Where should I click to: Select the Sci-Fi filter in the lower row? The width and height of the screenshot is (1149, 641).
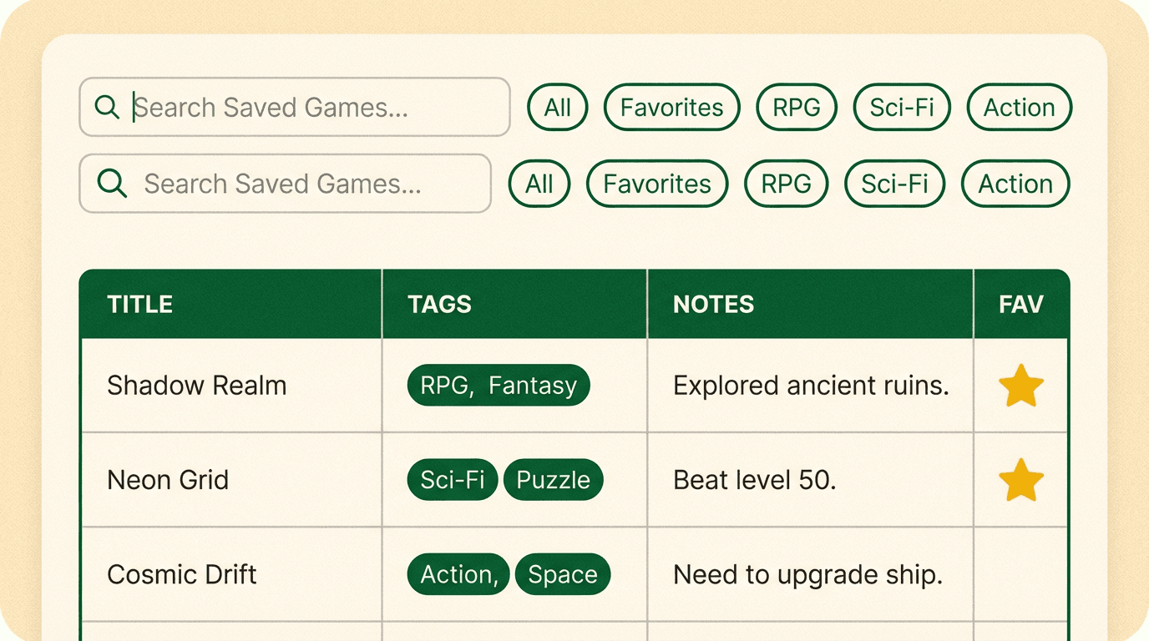pyautogui.click(x=895, y=184)
